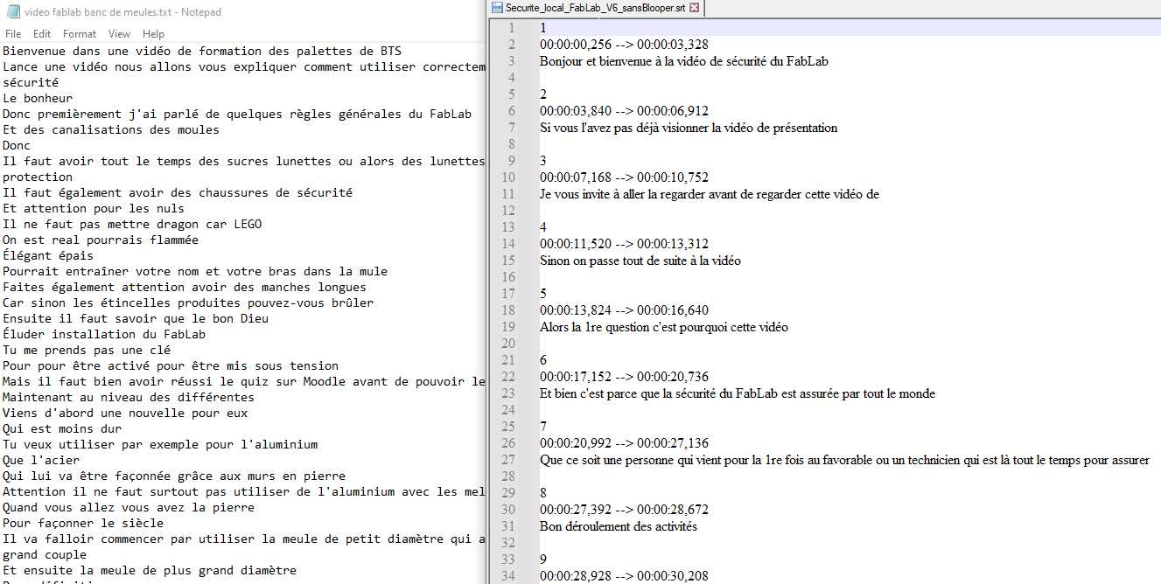This screenshot has width=1161, height=584.
Task: Click the line 'Tu me prends pas une clé'
Action: click(87, 350)
